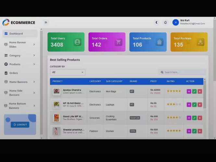Click the Good Life MP rating stars
The height and width of the screenshot is (162, 216).
(x=174, y=117)
